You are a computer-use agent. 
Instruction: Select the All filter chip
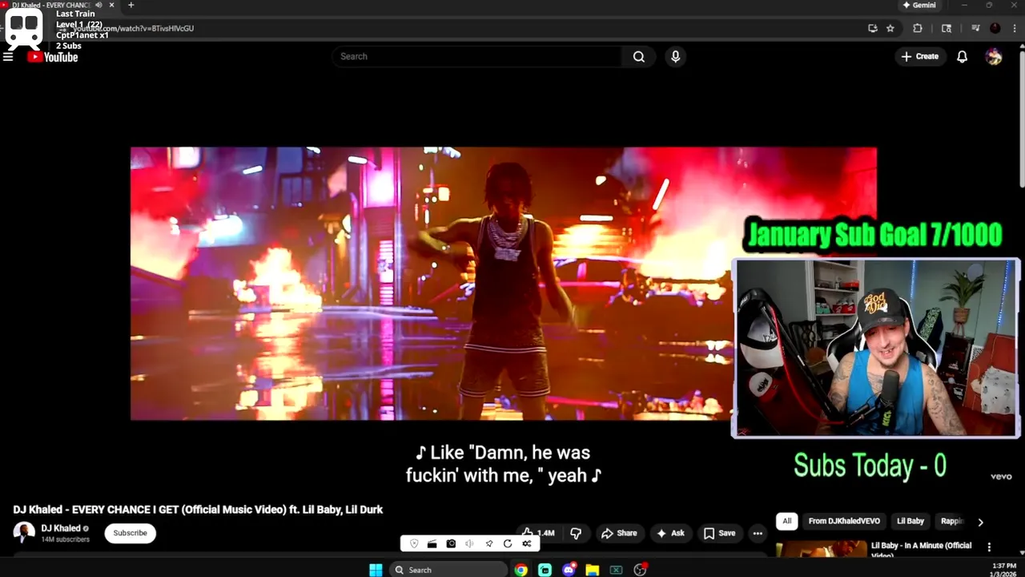click(x=787, y=521)
